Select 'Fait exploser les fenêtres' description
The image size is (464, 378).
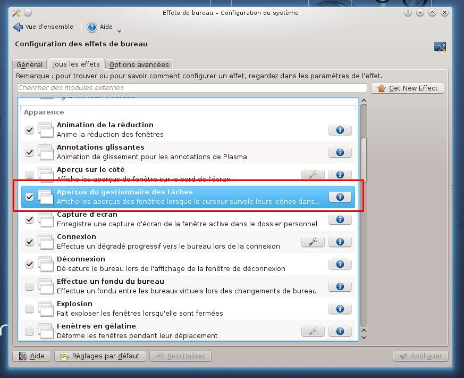tap(140, 314)
